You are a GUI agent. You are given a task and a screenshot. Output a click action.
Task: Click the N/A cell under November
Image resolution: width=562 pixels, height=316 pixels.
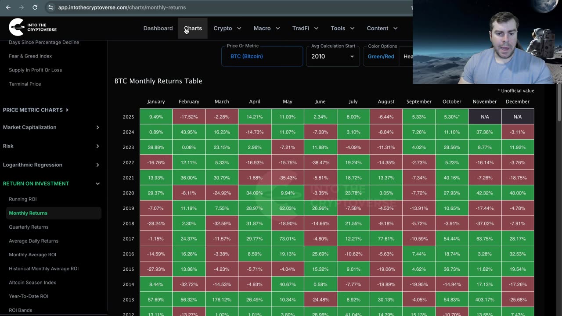[x=485, y=117]
